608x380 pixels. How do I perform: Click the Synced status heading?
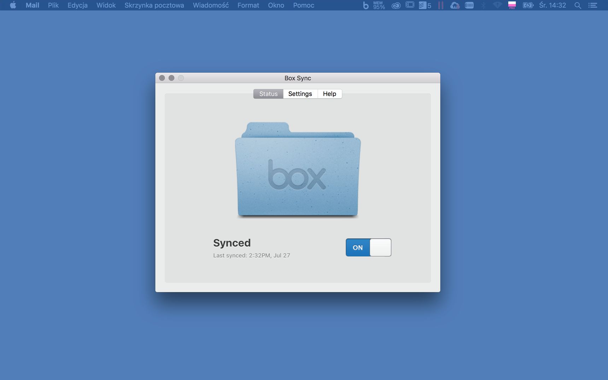point(232,243)
